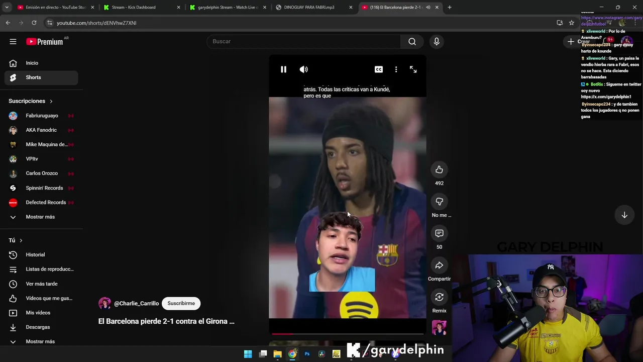This screenshot has height=362, width=643.
Task: Open Task View on taskbar
Action: [x=263, y=354]
